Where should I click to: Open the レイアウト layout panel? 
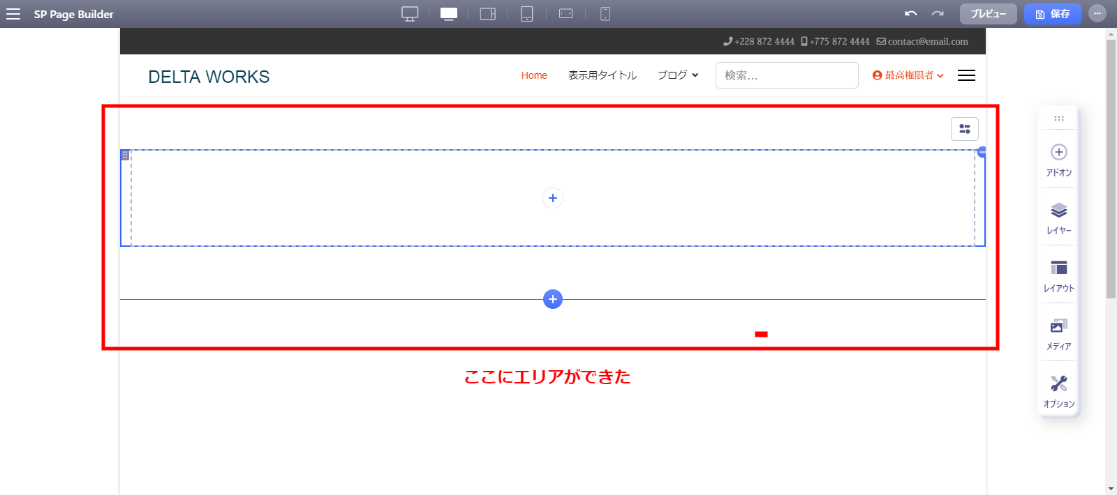[1059, 275]
